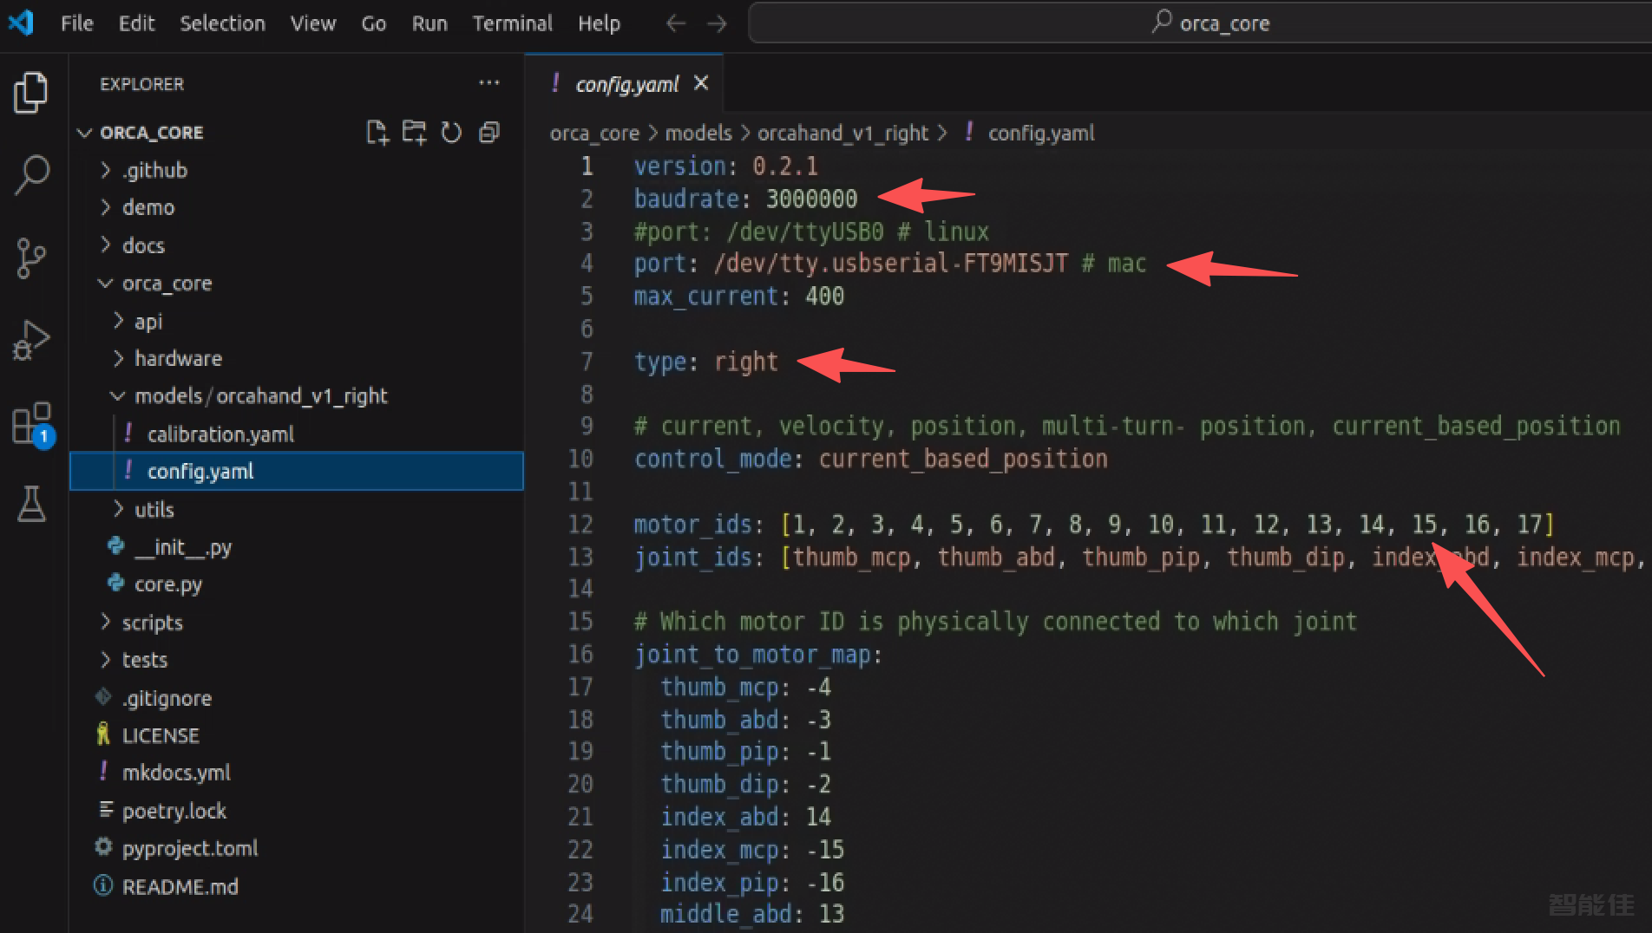The image size is (1652, 933).
Task: Open calibration.yaml from the file tree
Action: click(x=220, y=434)
